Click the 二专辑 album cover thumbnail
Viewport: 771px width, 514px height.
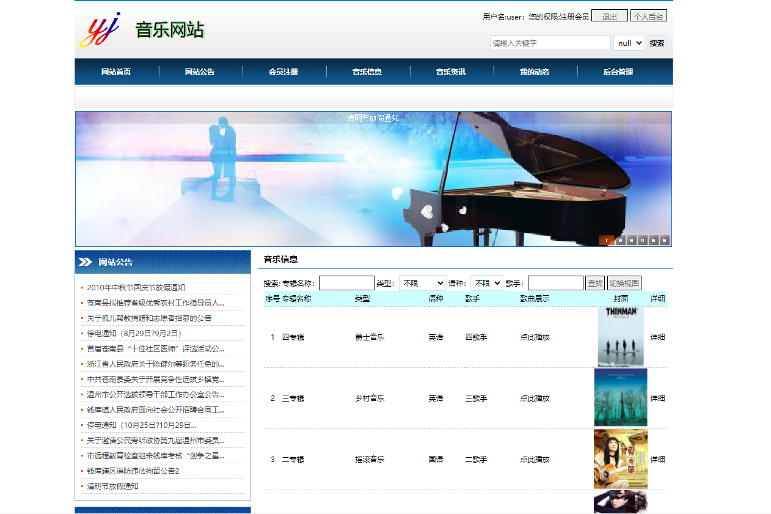coord(619,459)
